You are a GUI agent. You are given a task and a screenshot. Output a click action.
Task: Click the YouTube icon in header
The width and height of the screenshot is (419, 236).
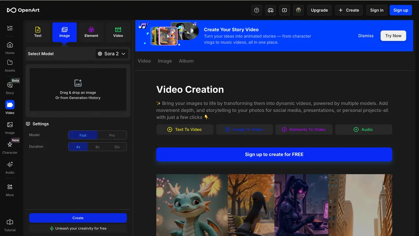pyautogui.click(x=284, y=10)
